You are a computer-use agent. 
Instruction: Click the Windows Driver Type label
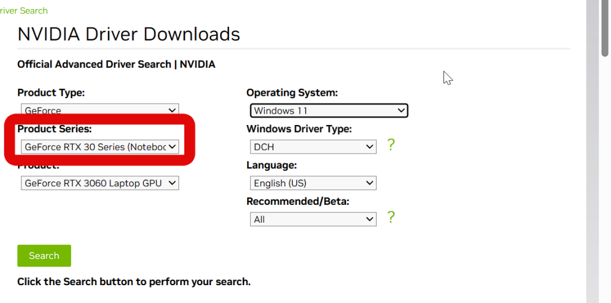click(299, 129)
